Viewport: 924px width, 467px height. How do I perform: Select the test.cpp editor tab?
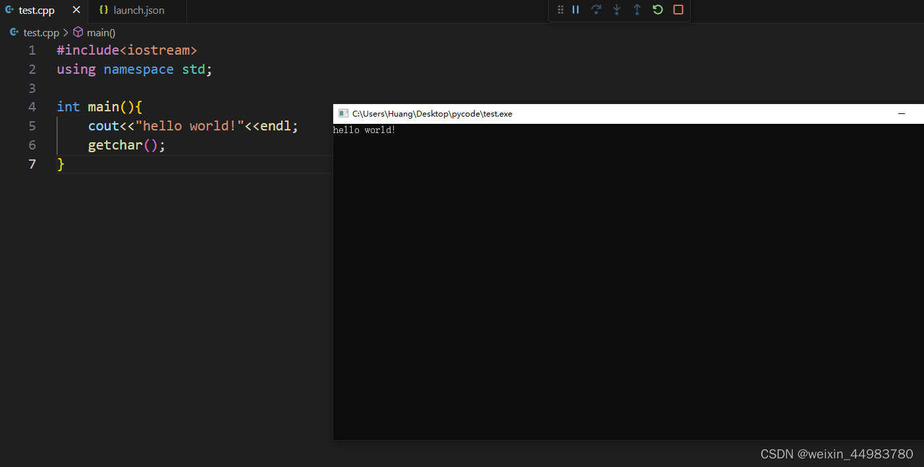point(36,10)
